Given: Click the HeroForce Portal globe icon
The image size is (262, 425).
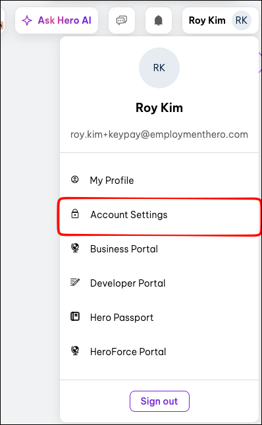Looking at the screenshot, I should click(74, 351).
